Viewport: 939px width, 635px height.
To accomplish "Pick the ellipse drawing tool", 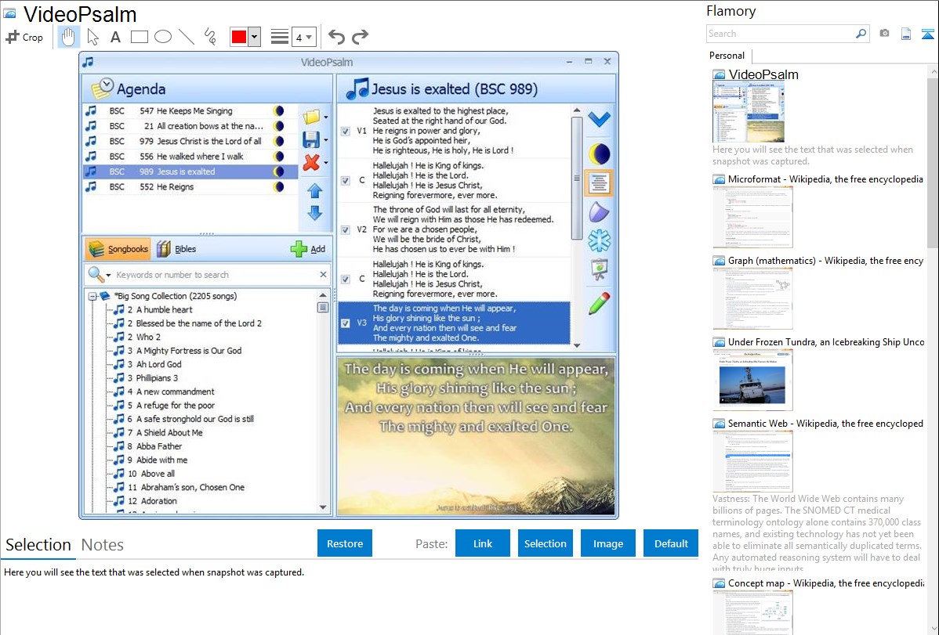I will [163, 37].
